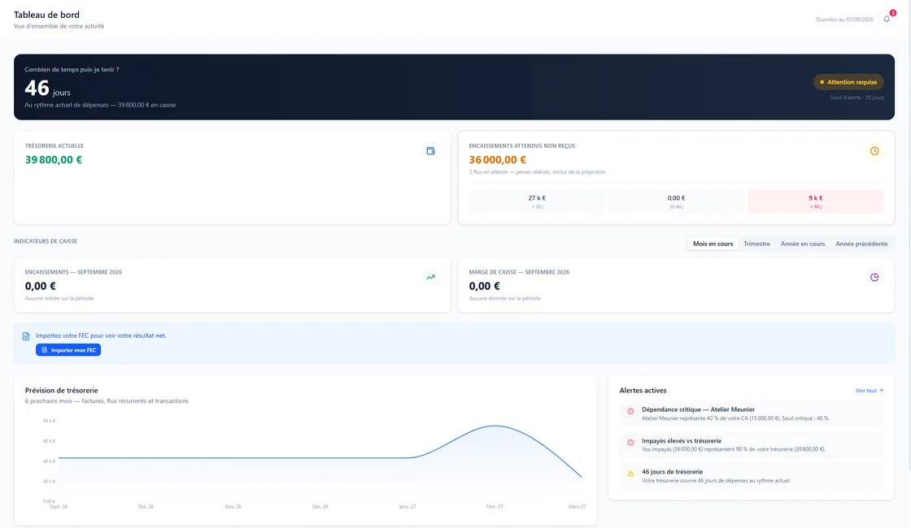Select the 27 k € under 30 days bucket
The height and width of the screenshot is (528, 911).
tap(537, 201)
